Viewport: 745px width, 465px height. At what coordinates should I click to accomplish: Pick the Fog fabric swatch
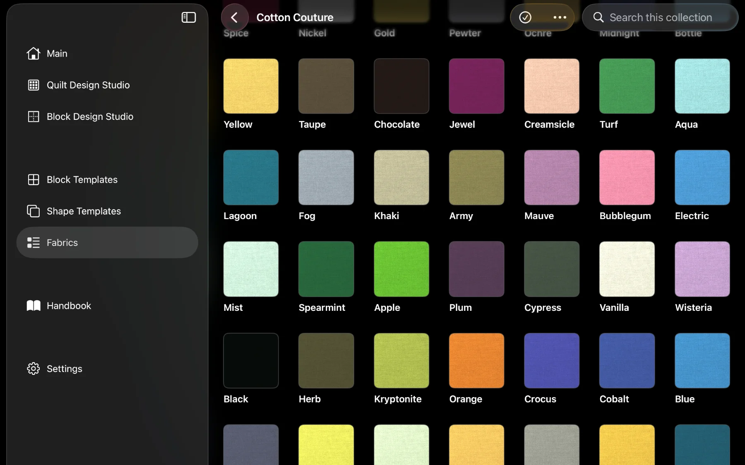326,177
